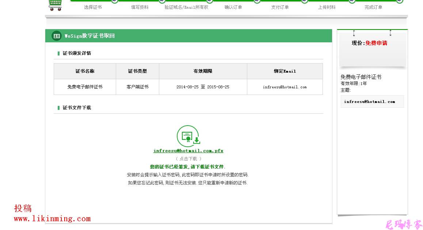Select the 上传材料 step label
423x230 pixels.
tap(327, 7)
